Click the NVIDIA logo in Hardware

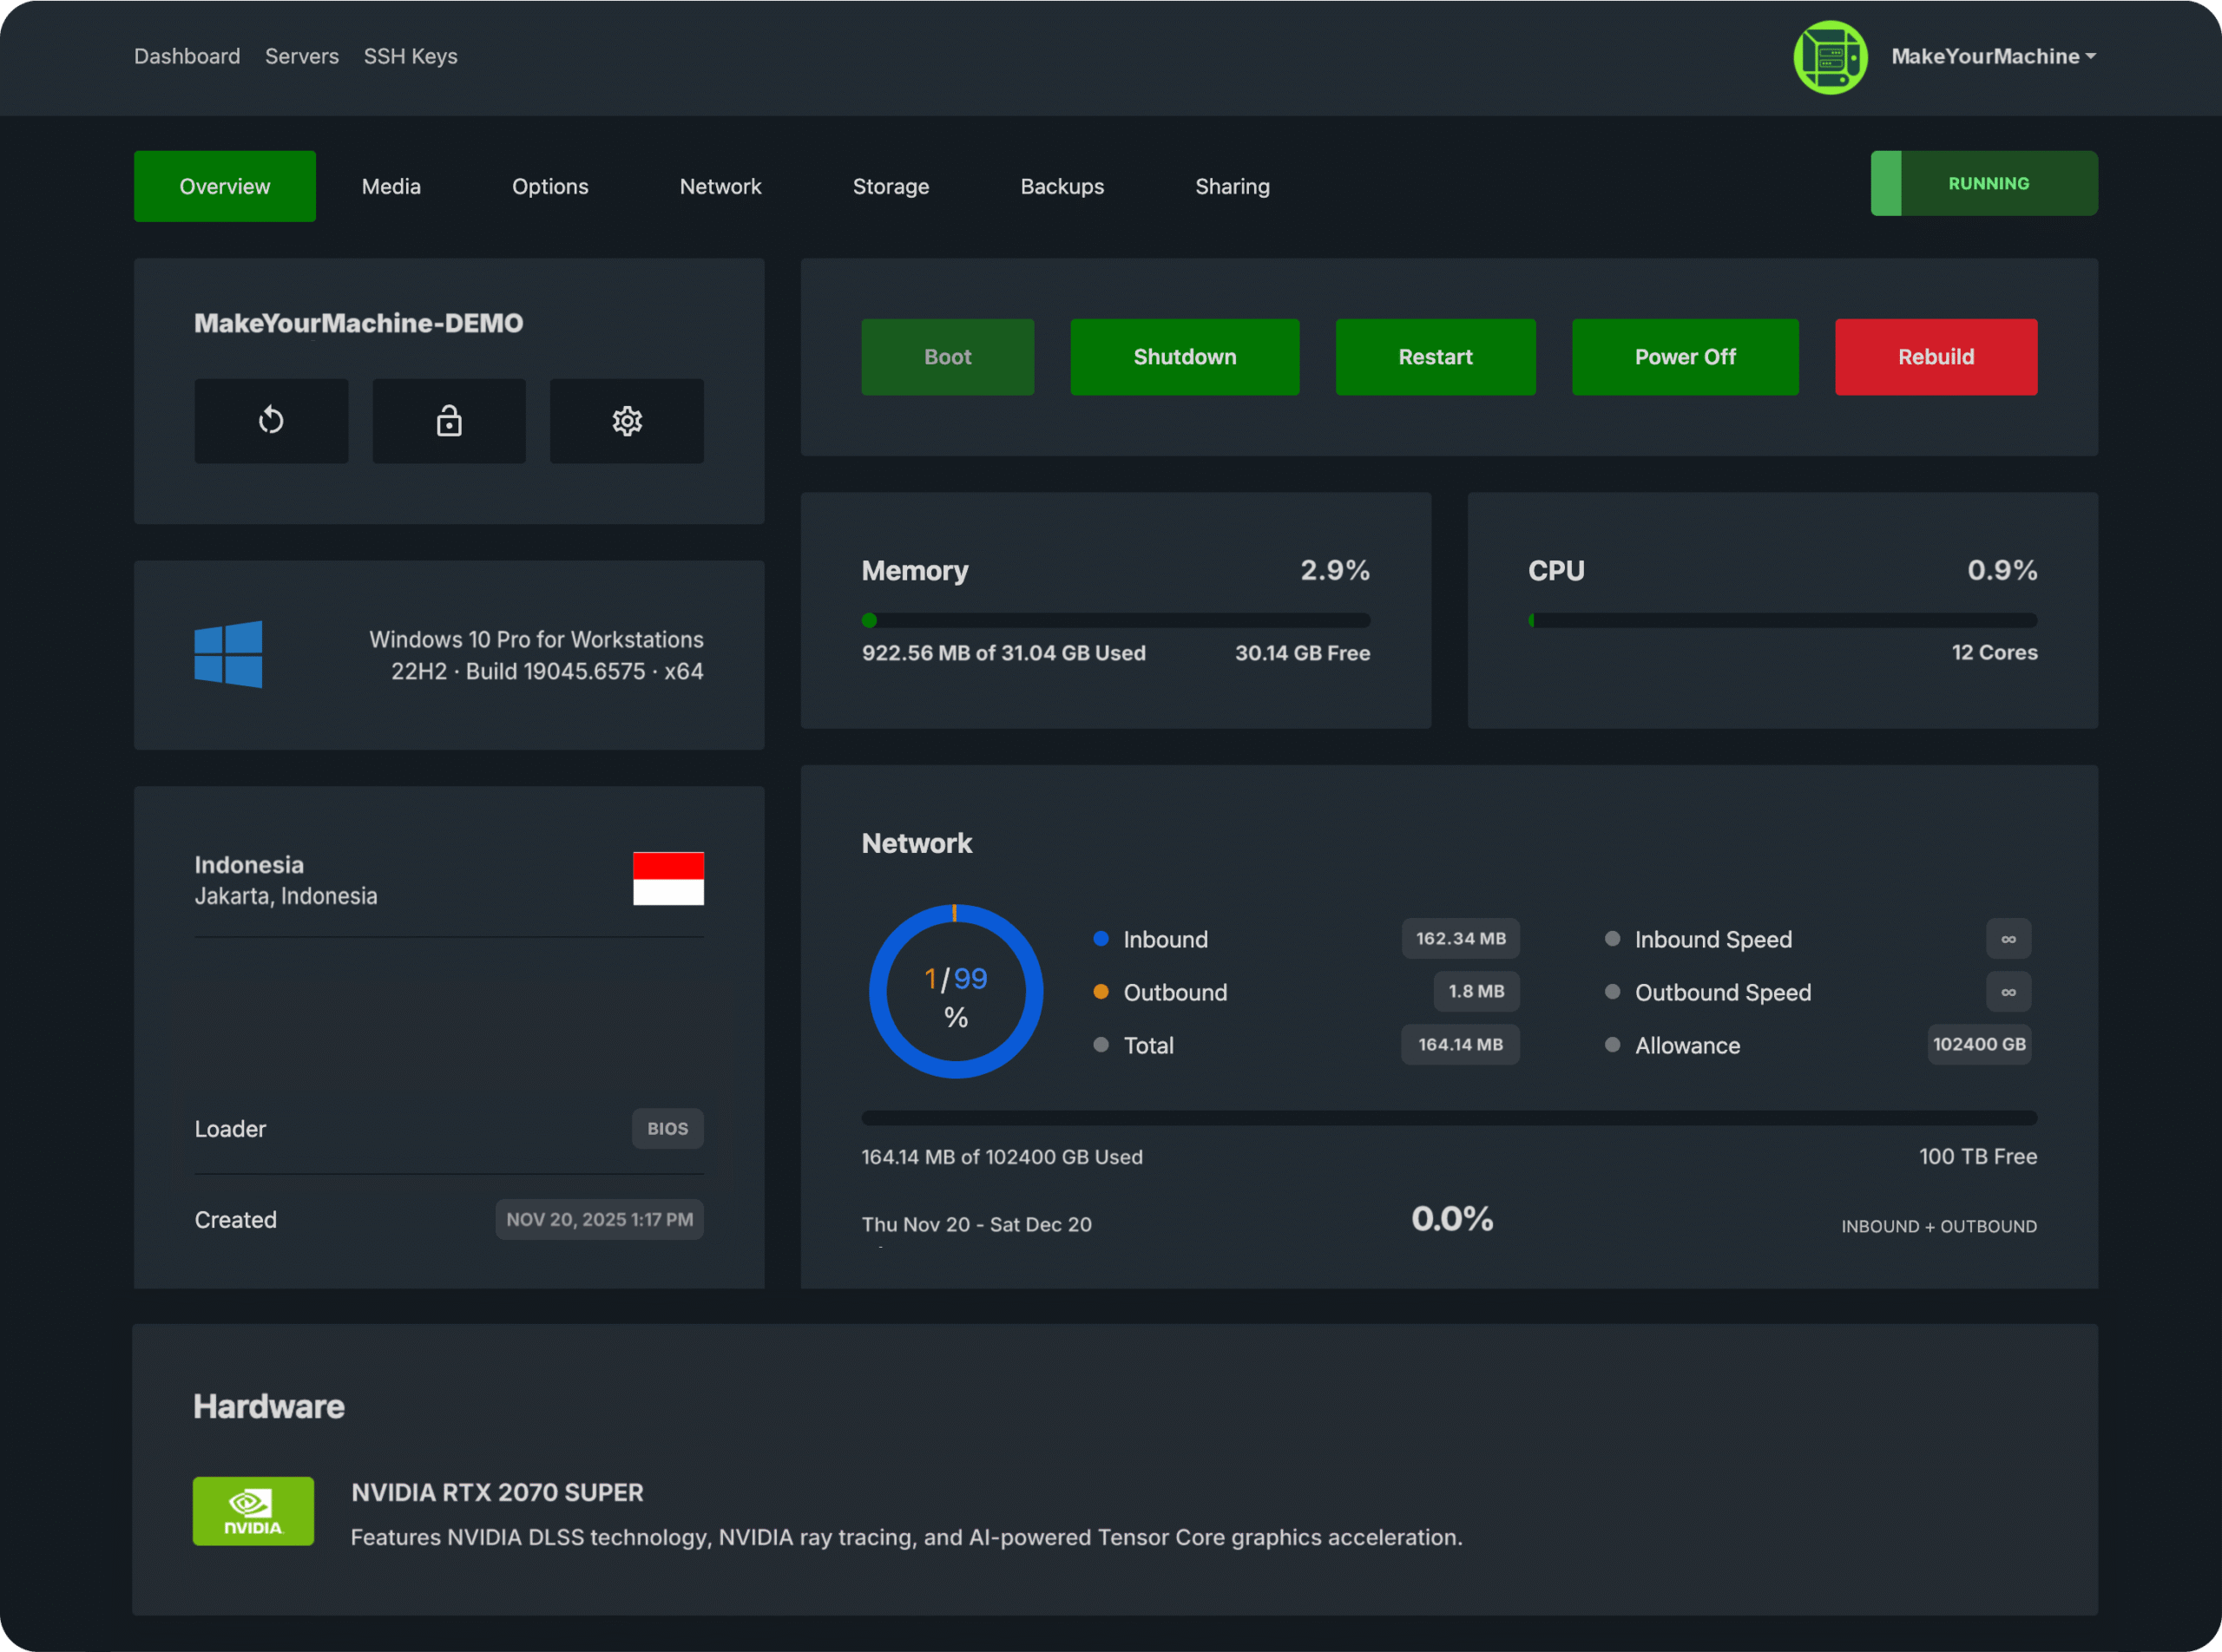(x=253, y=1511)
